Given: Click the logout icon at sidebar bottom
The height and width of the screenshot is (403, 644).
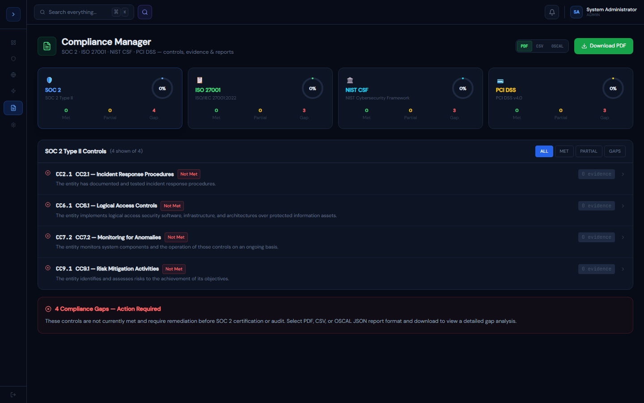Looking at the screenshot, I should pos(13,394).
